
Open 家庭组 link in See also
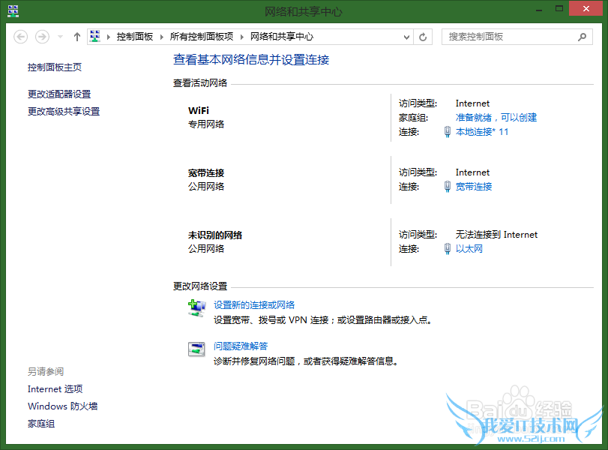pyautogui.click(x=41, y=424)
